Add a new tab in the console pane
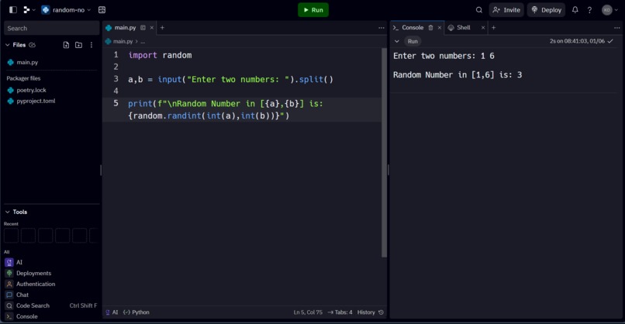625x324 pixels. point(493,27)
